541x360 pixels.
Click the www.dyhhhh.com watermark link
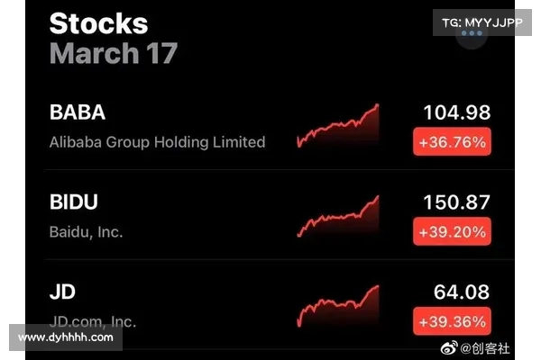click(x=65, y=337)
